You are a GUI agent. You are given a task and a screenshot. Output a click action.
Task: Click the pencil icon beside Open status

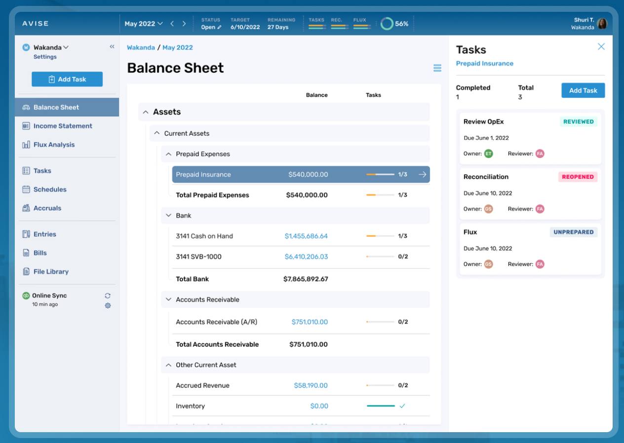[x=220, y=28]
